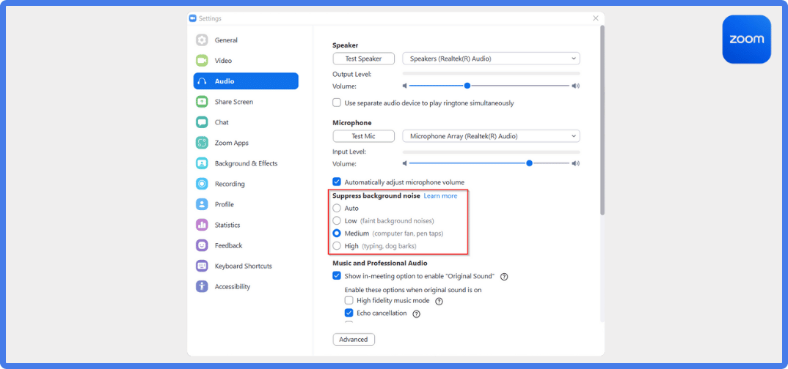Click help icon beside Echo cancellation

(x=416, y=314)
